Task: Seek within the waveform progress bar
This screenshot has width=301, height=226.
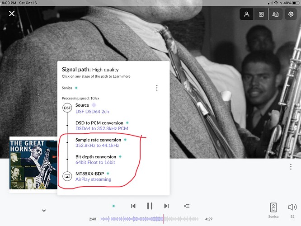Action: 150,219
